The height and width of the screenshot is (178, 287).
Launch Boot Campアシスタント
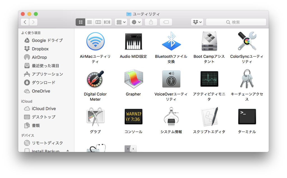point(209,41)
